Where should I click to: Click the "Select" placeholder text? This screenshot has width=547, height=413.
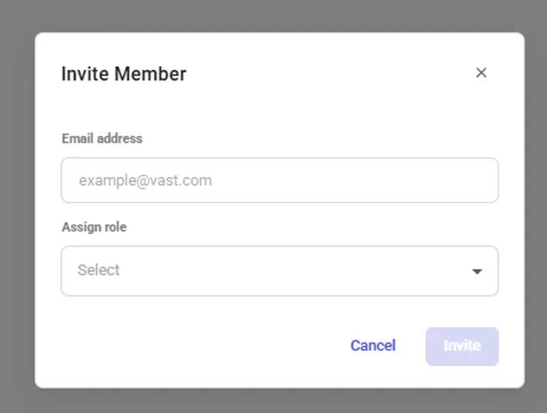[x=98, y=270]
